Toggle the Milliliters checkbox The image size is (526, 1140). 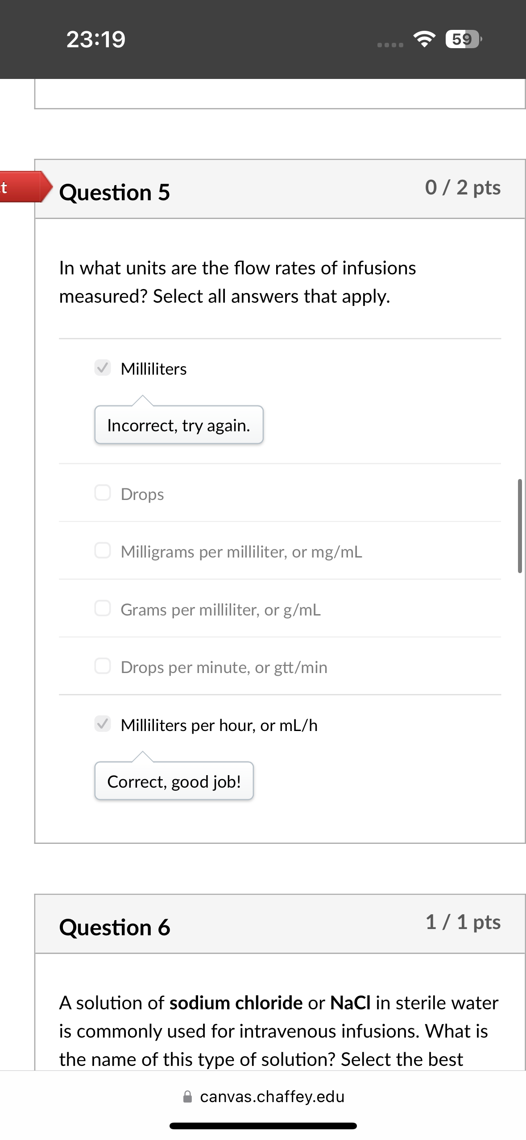pos(103,368)
